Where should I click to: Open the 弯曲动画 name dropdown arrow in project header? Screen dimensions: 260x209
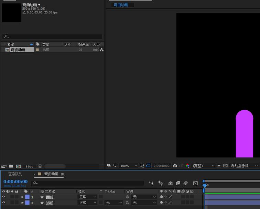tap(39, 5)
